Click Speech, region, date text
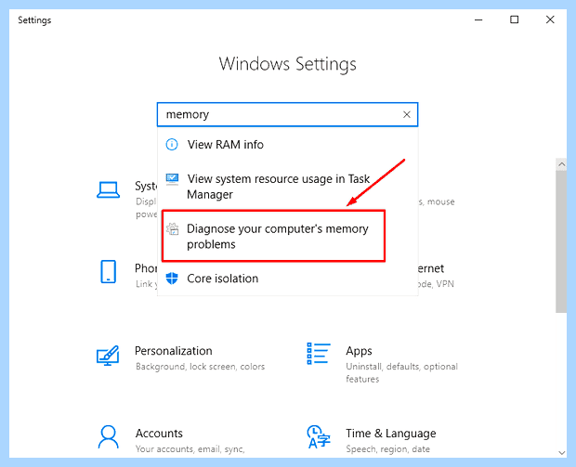This screenshot has width=576, height=467. [387, 449]
